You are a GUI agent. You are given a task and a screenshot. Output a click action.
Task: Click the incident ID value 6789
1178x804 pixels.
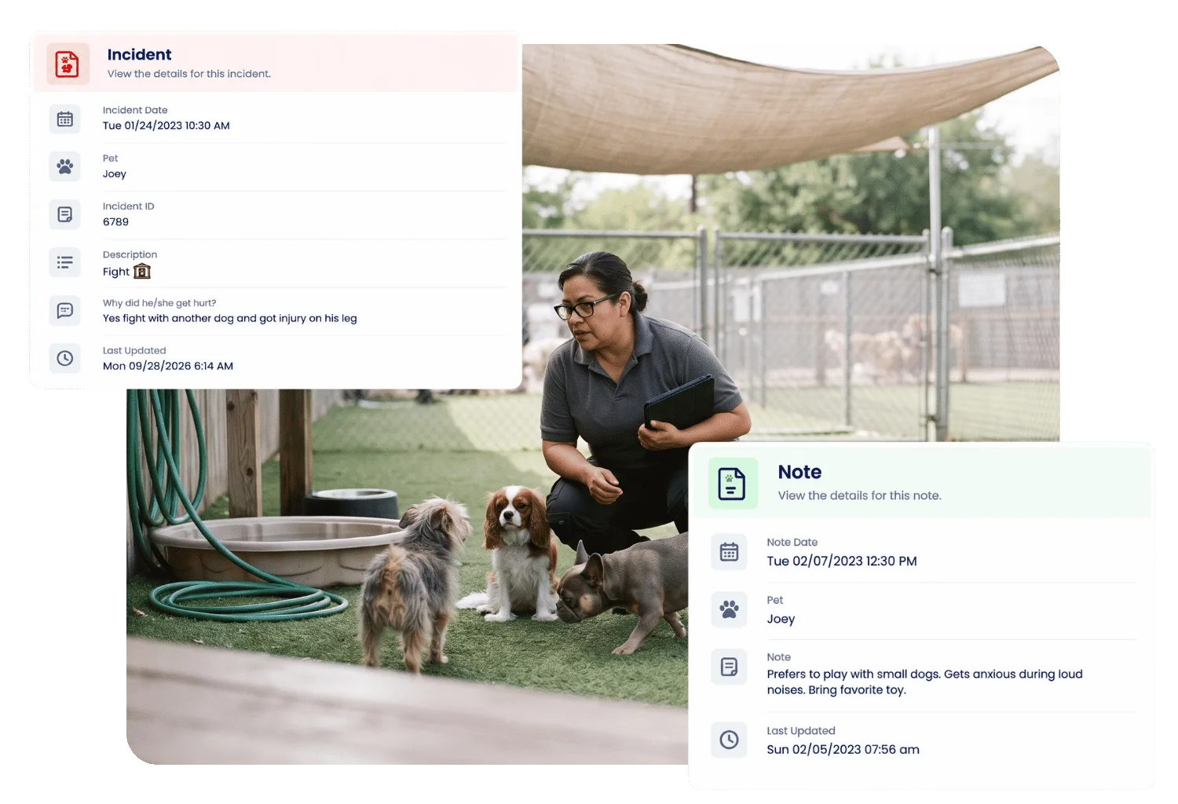(116, 222)
